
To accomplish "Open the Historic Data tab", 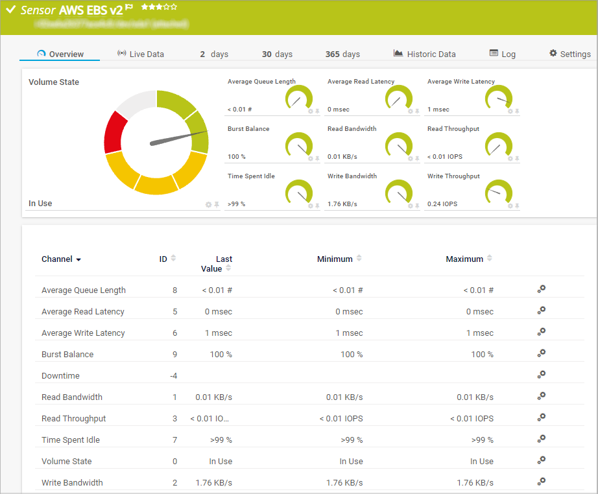I will (x=424, y=54).
